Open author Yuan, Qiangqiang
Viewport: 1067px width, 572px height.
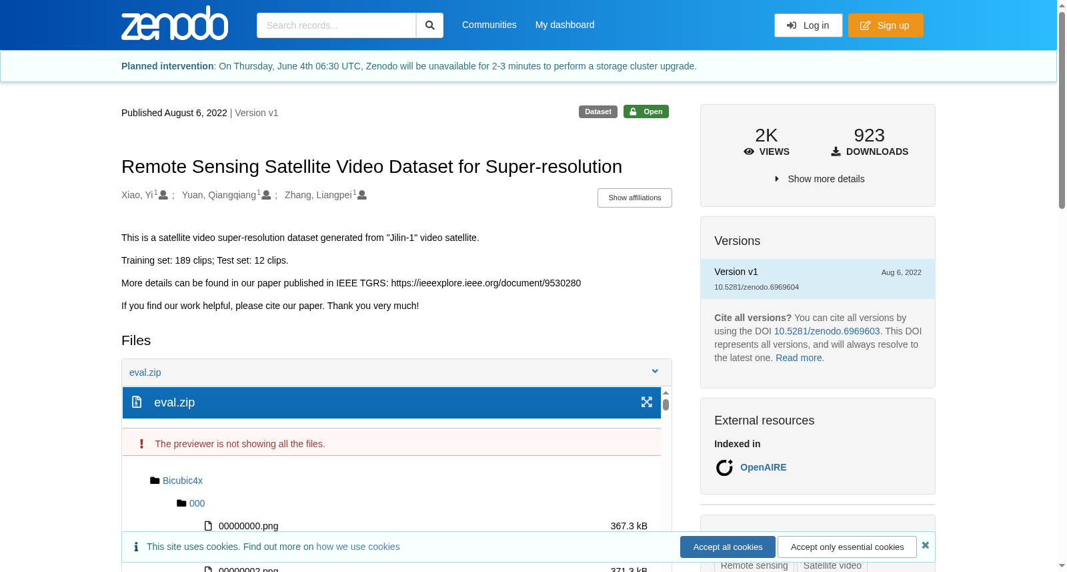point(219,195)
